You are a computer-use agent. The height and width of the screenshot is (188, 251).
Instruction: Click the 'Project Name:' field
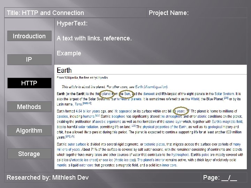click(x=169, y=13)
